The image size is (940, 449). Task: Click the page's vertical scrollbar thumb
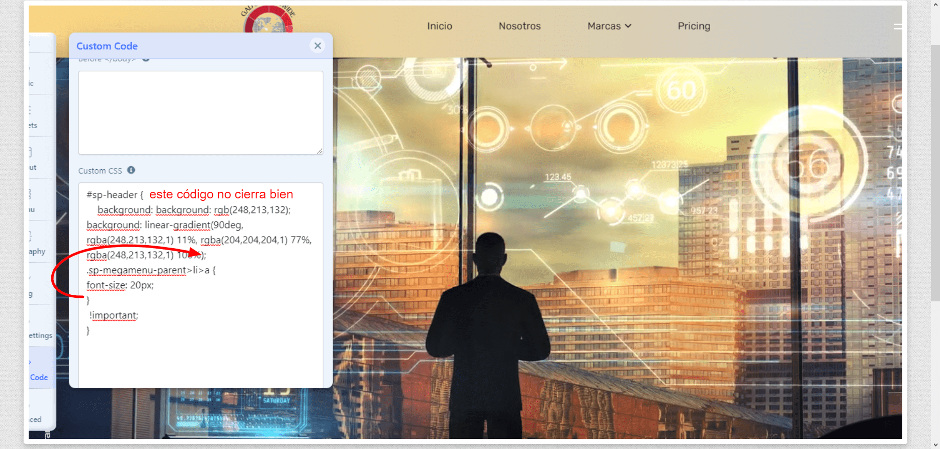click(935, 173)
